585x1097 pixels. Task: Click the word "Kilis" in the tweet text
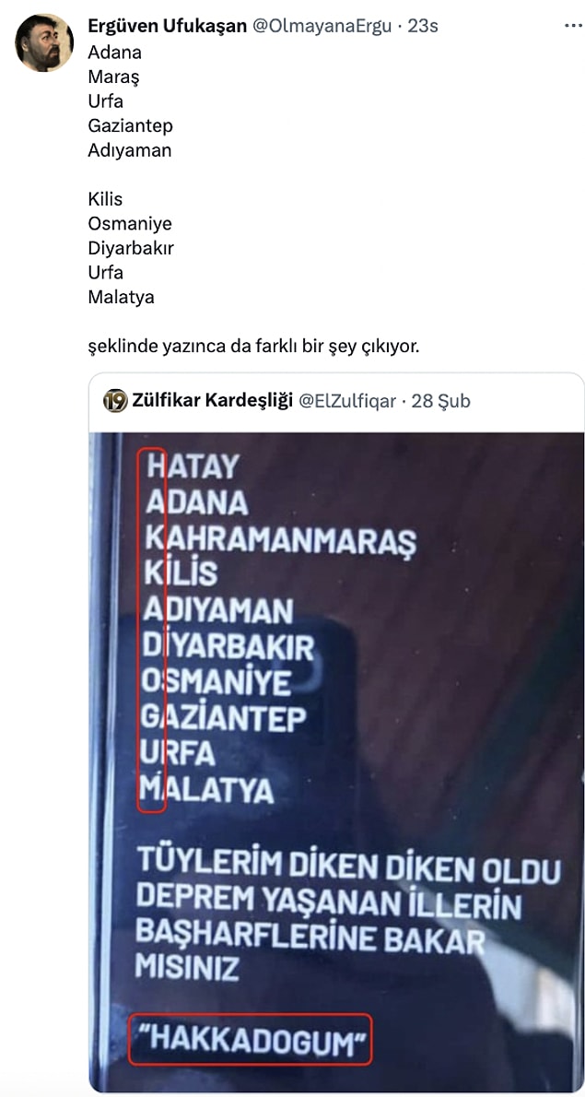(x=105, y=199)
